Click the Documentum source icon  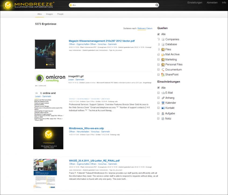163,69
